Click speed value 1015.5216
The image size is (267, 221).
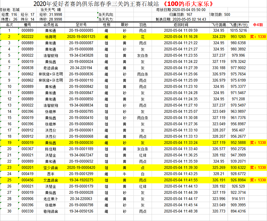(238, 31)
